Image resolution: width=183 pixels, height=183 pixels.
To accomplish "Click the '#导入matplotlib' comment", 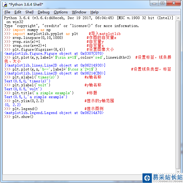I will click(x=105, y=34).
